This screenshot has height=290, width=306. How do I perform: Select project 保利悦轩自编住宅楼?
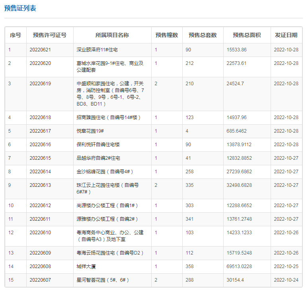98,145
